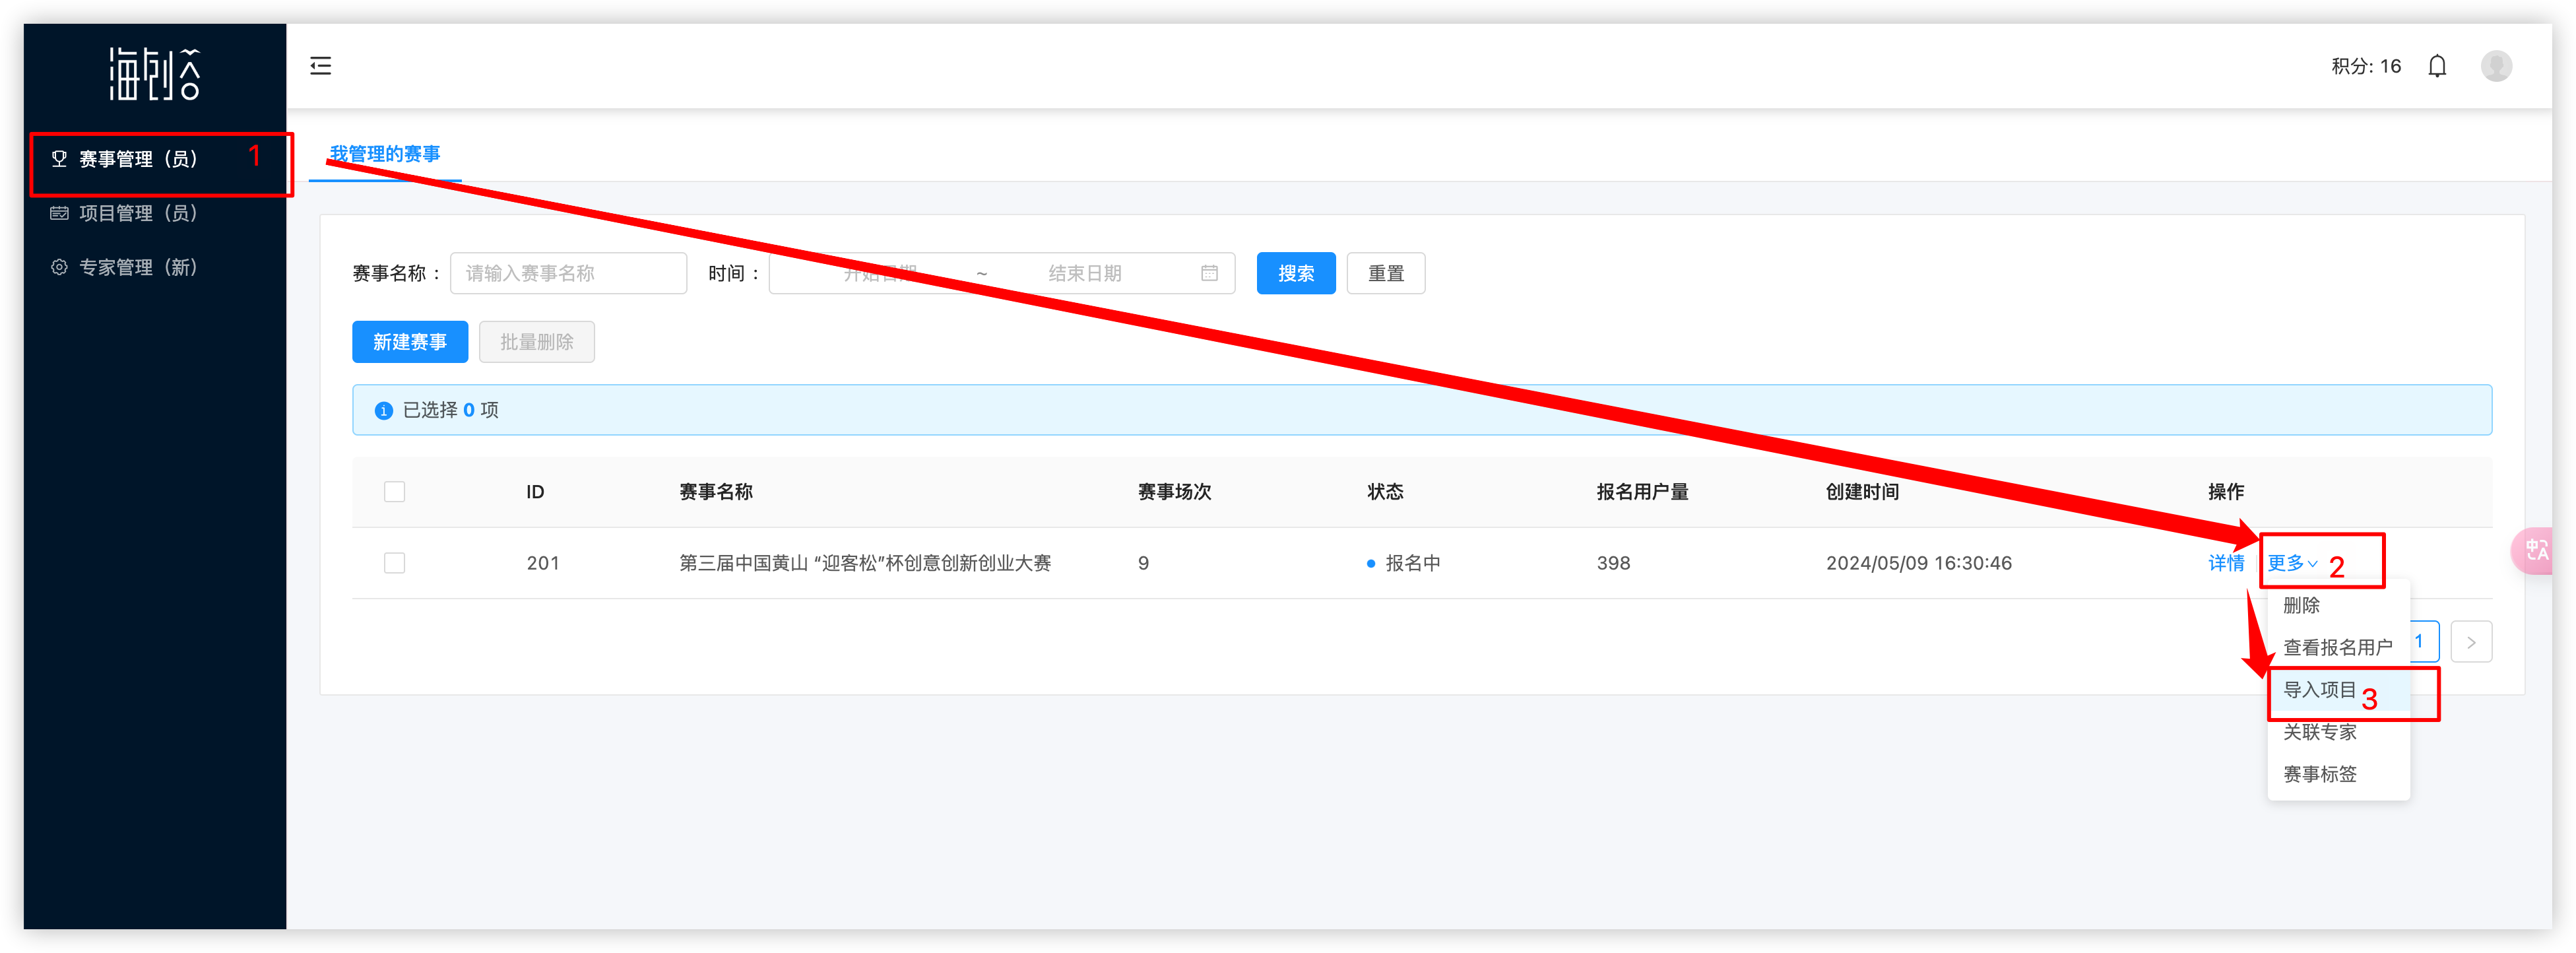Click the sidebar collapse menu icon
The image size is (2576, 953).
coord(320,66)
